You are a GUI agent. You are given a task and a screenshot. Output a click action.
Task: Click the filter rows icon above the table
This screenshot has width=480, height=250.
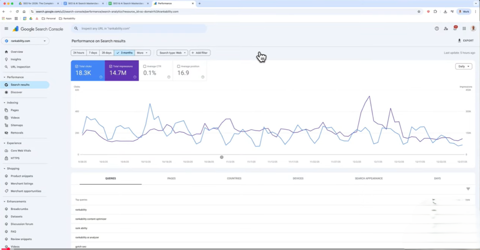point(468,189)
